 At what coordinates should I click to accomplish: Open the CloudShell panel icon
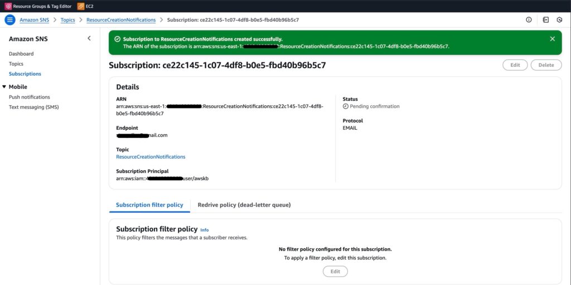point(545,20)
